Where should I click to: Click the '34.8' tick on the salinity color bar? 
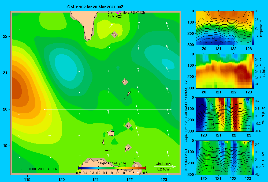258,59
